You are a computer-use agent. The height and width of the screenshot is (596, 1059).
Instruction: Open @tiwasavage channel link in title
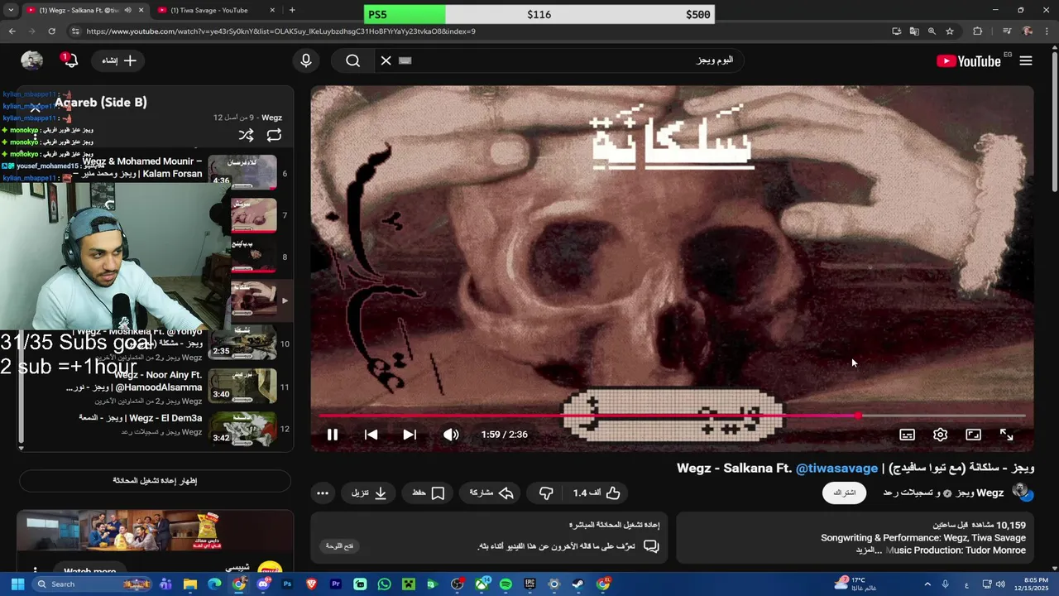click(836, 468)
